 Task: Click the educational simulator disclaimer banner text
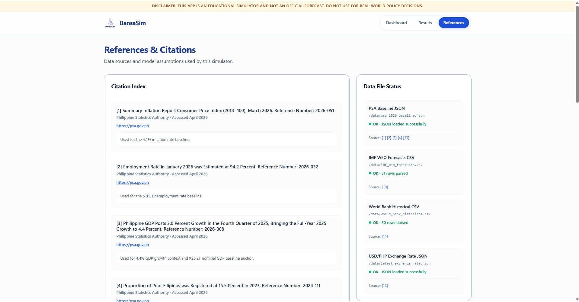(287, 6)
